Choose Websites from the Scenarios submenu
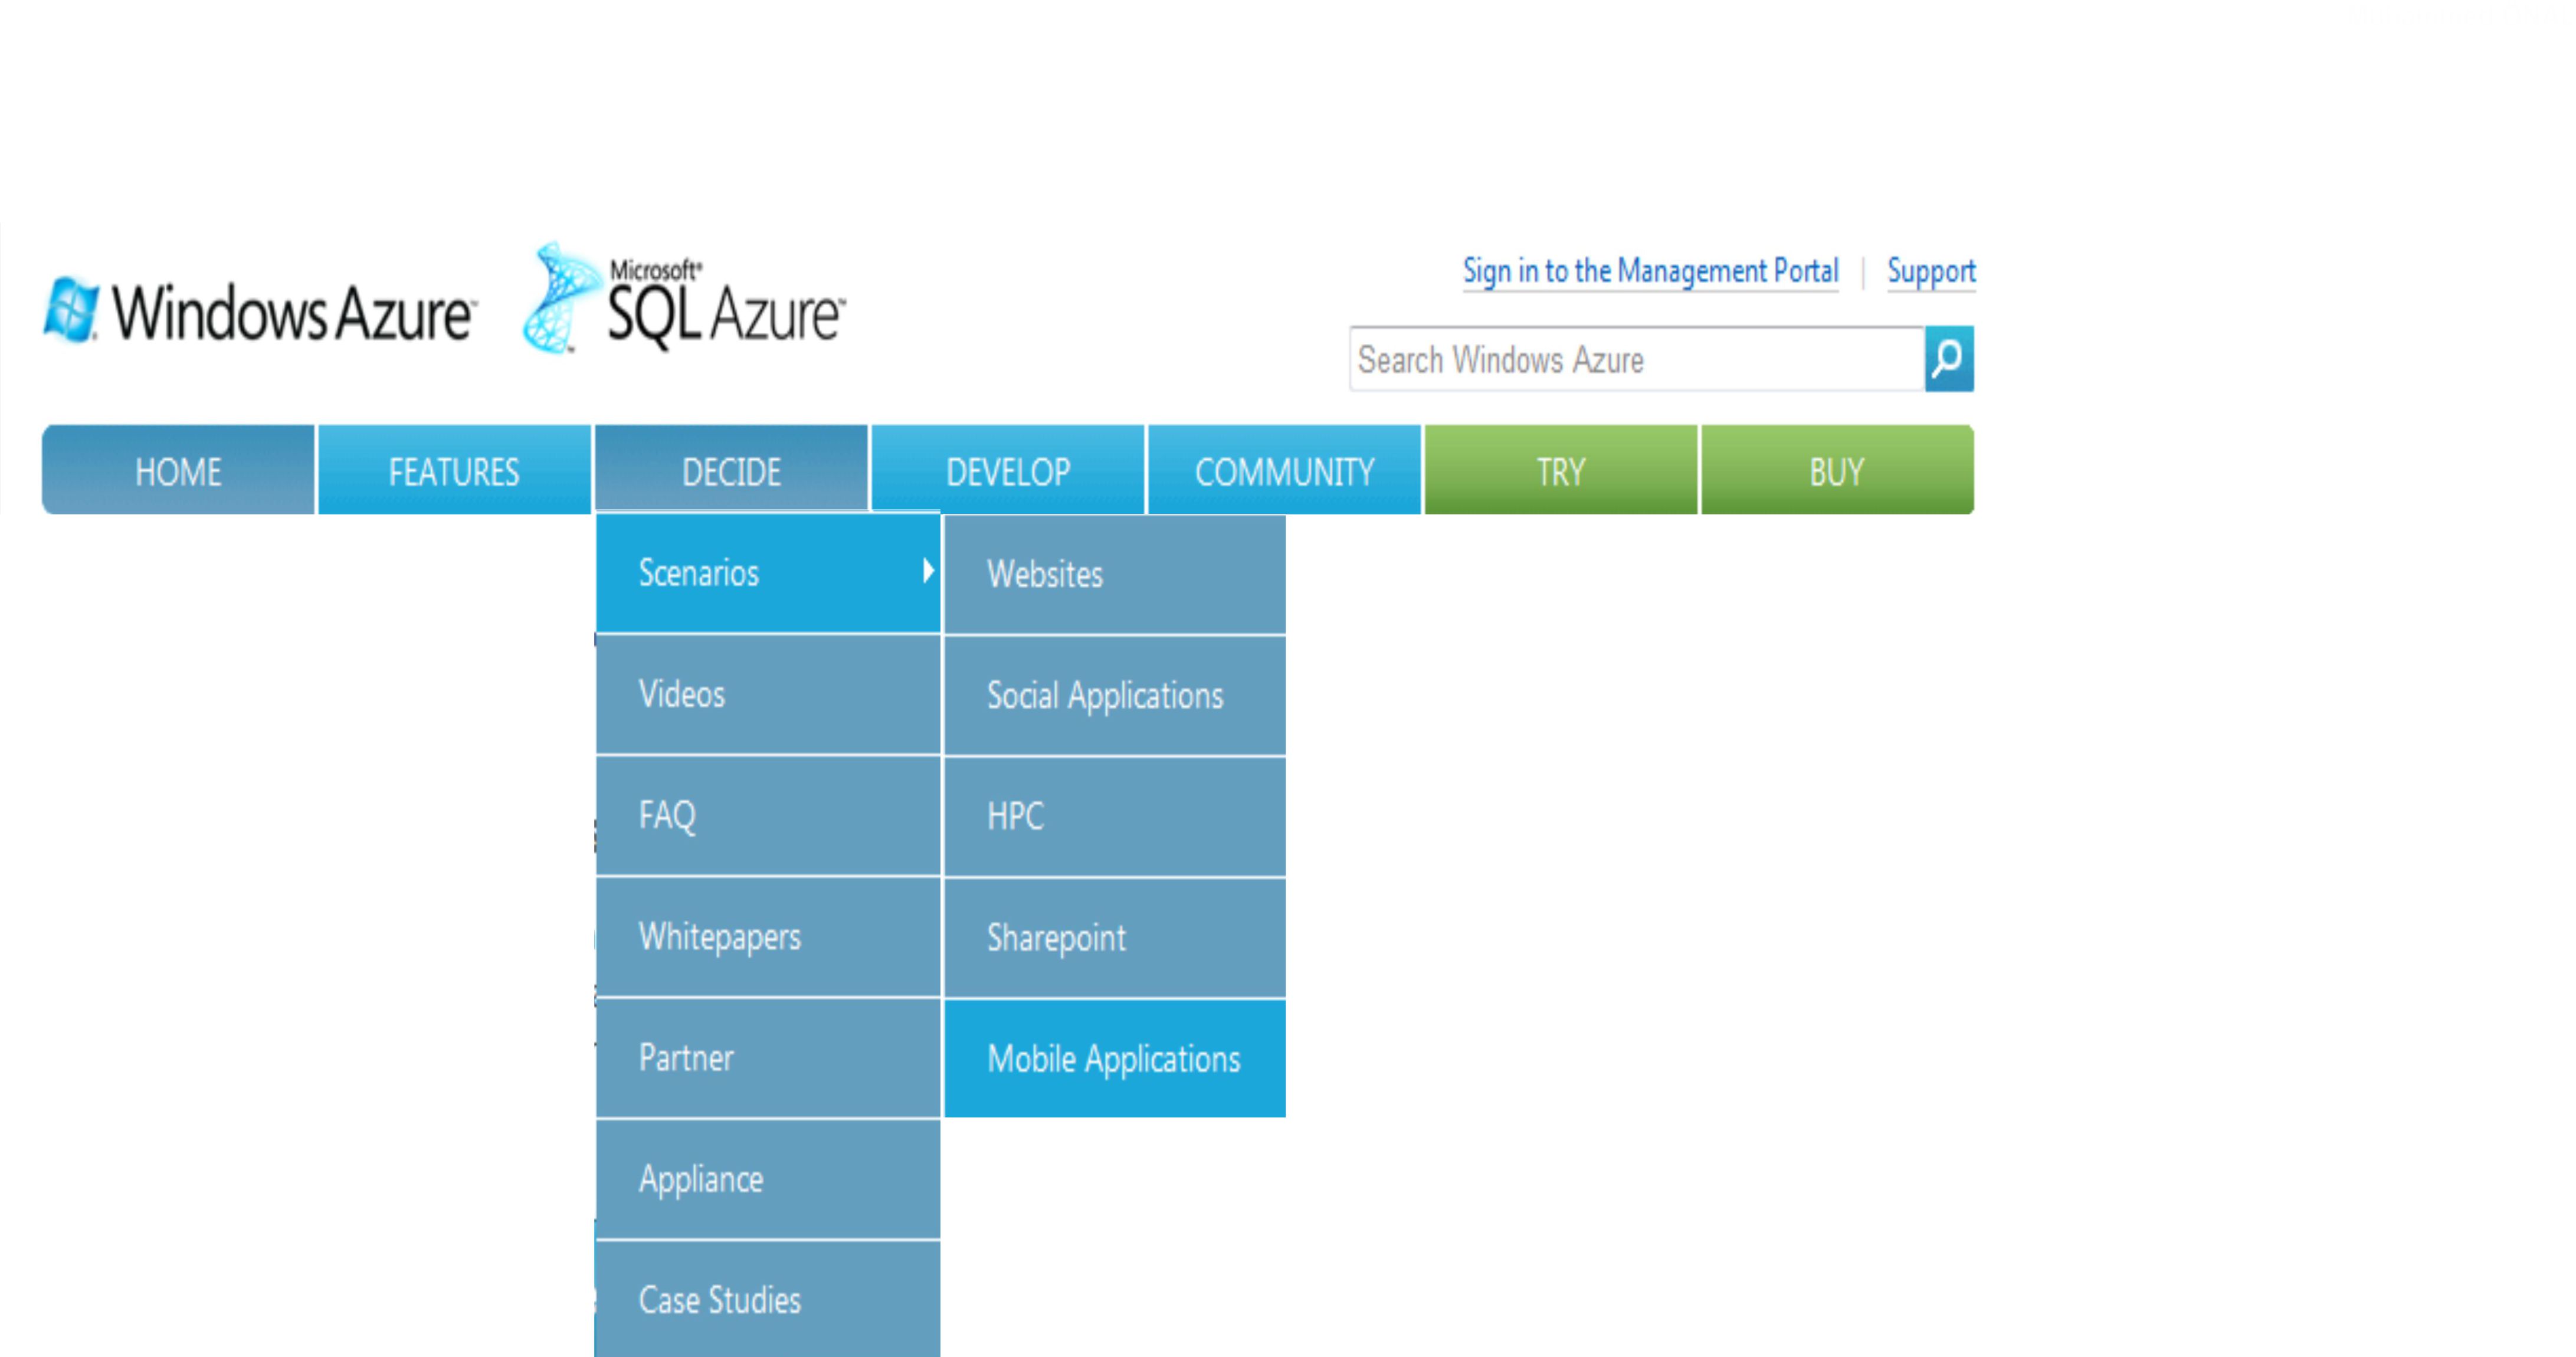2576x1357 pixels. point(1114,575)
